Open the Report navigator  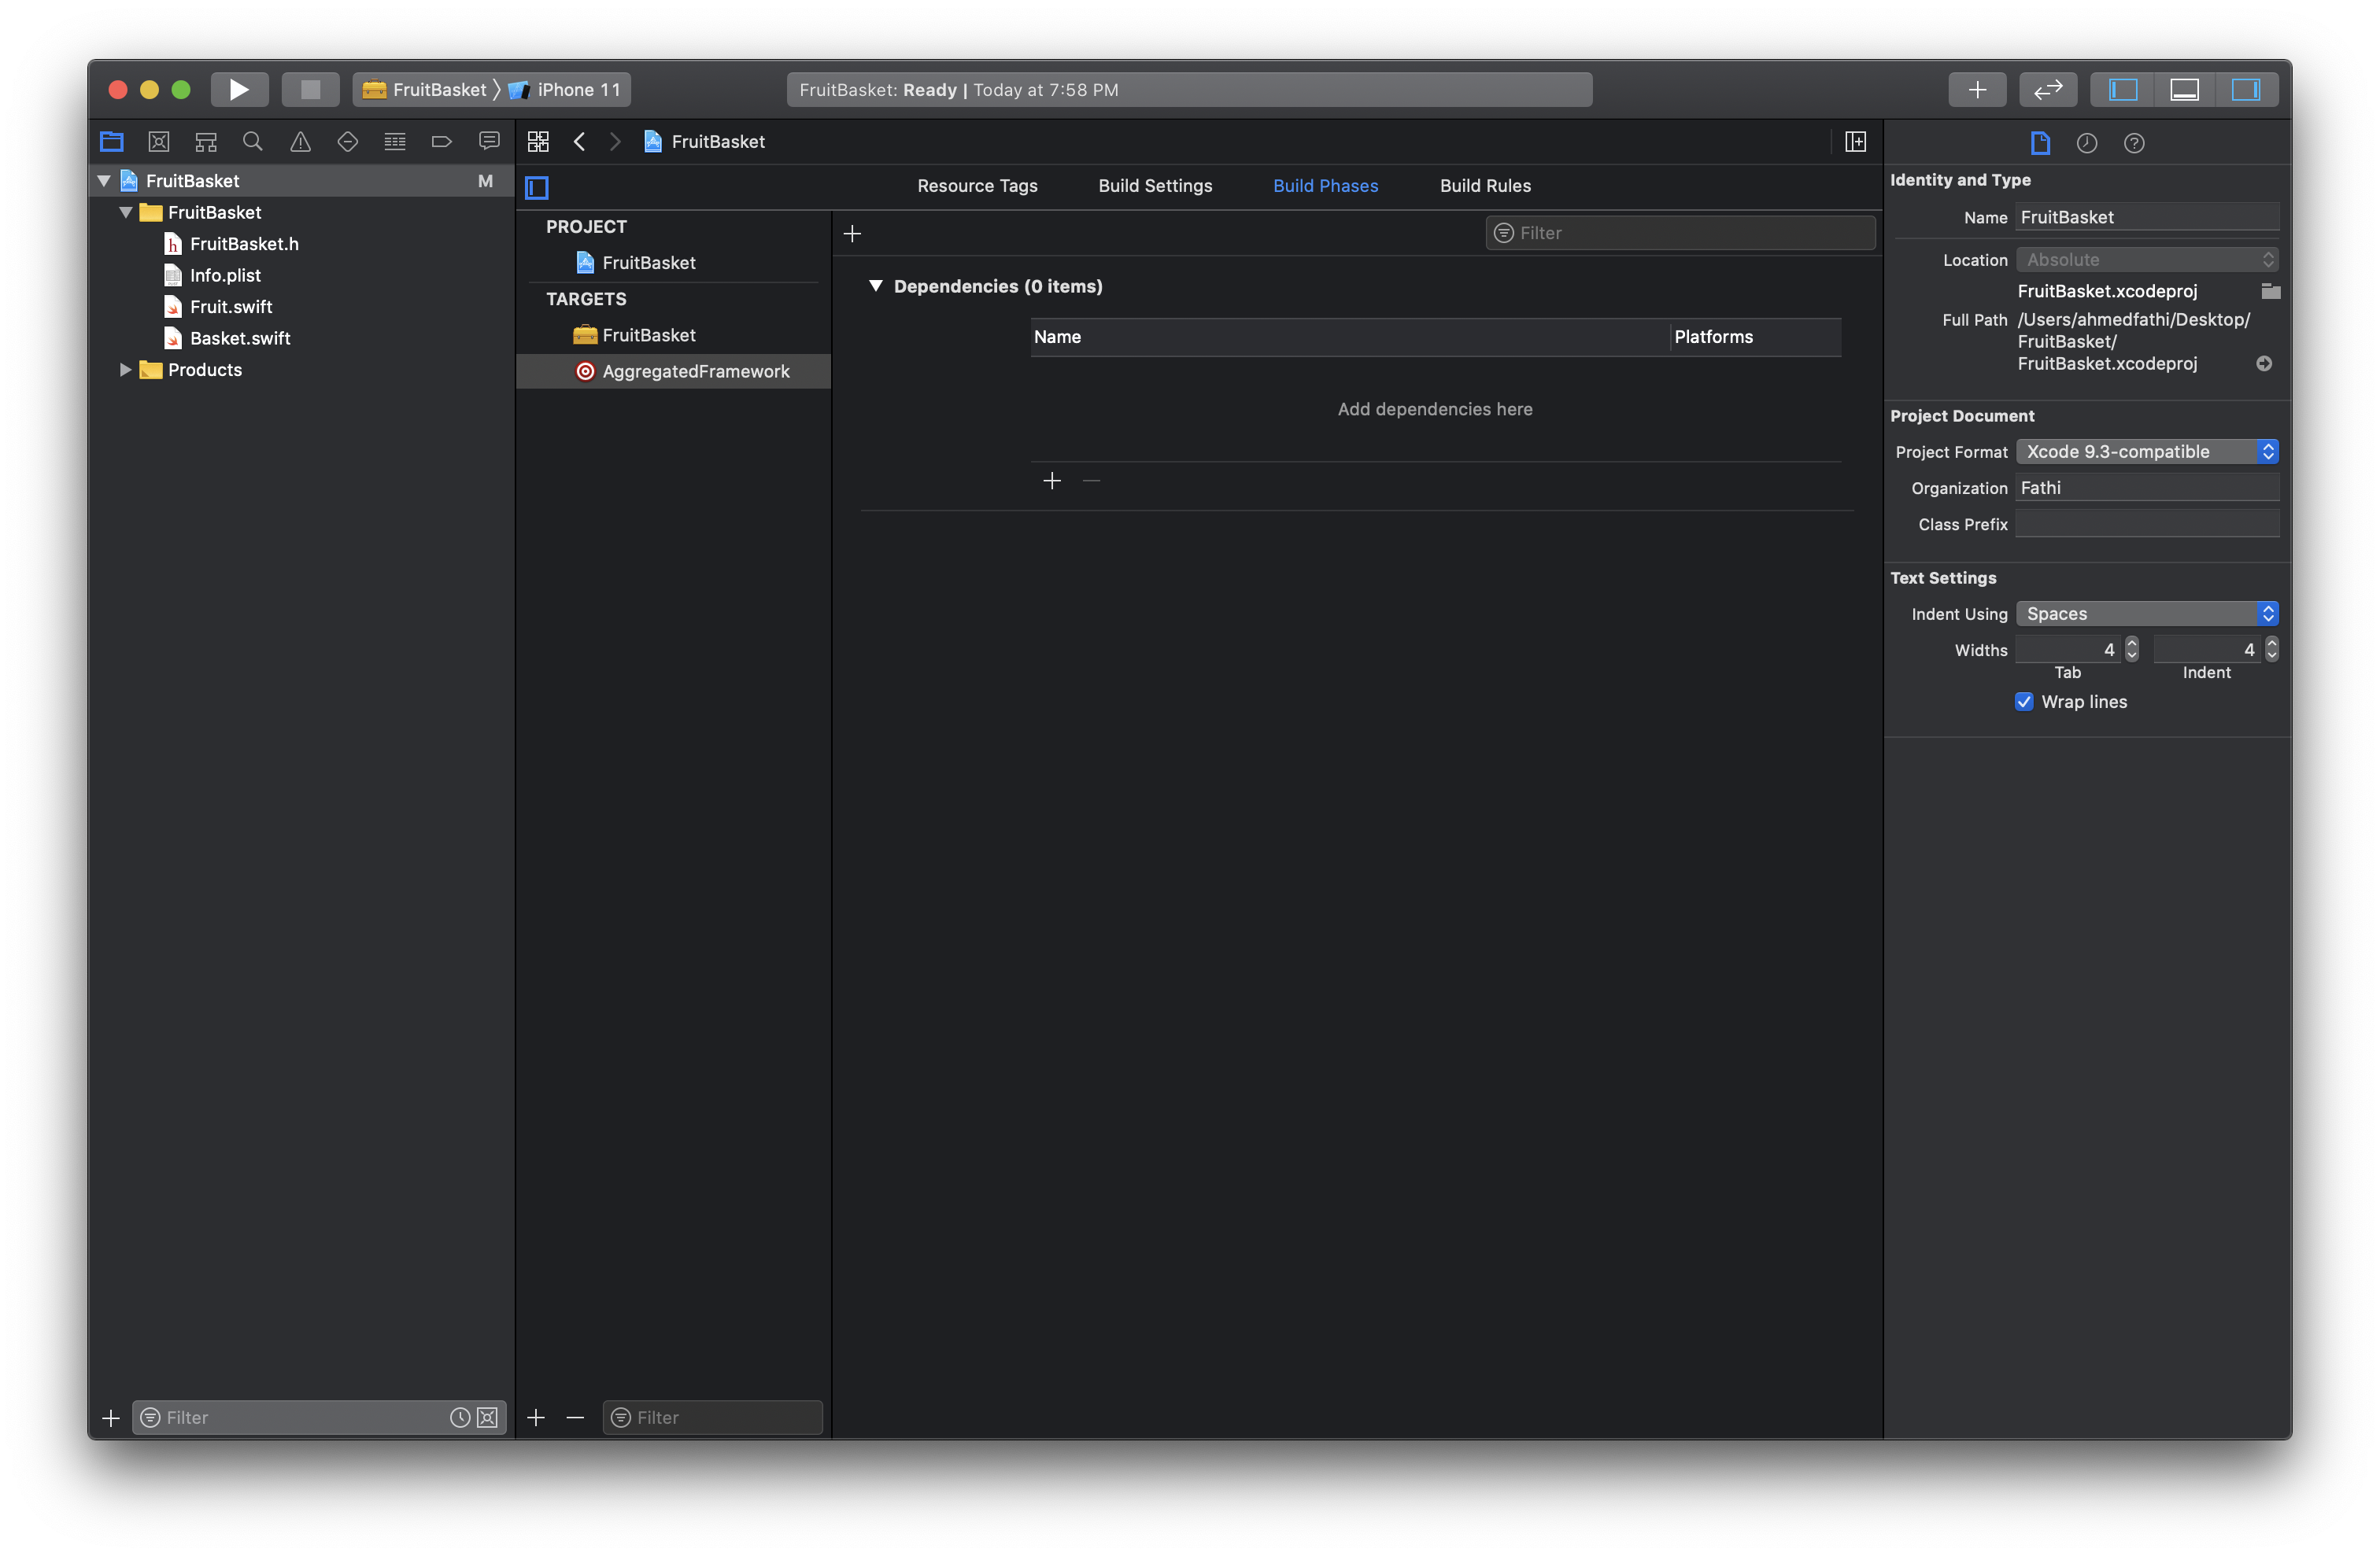click(489, 142)
